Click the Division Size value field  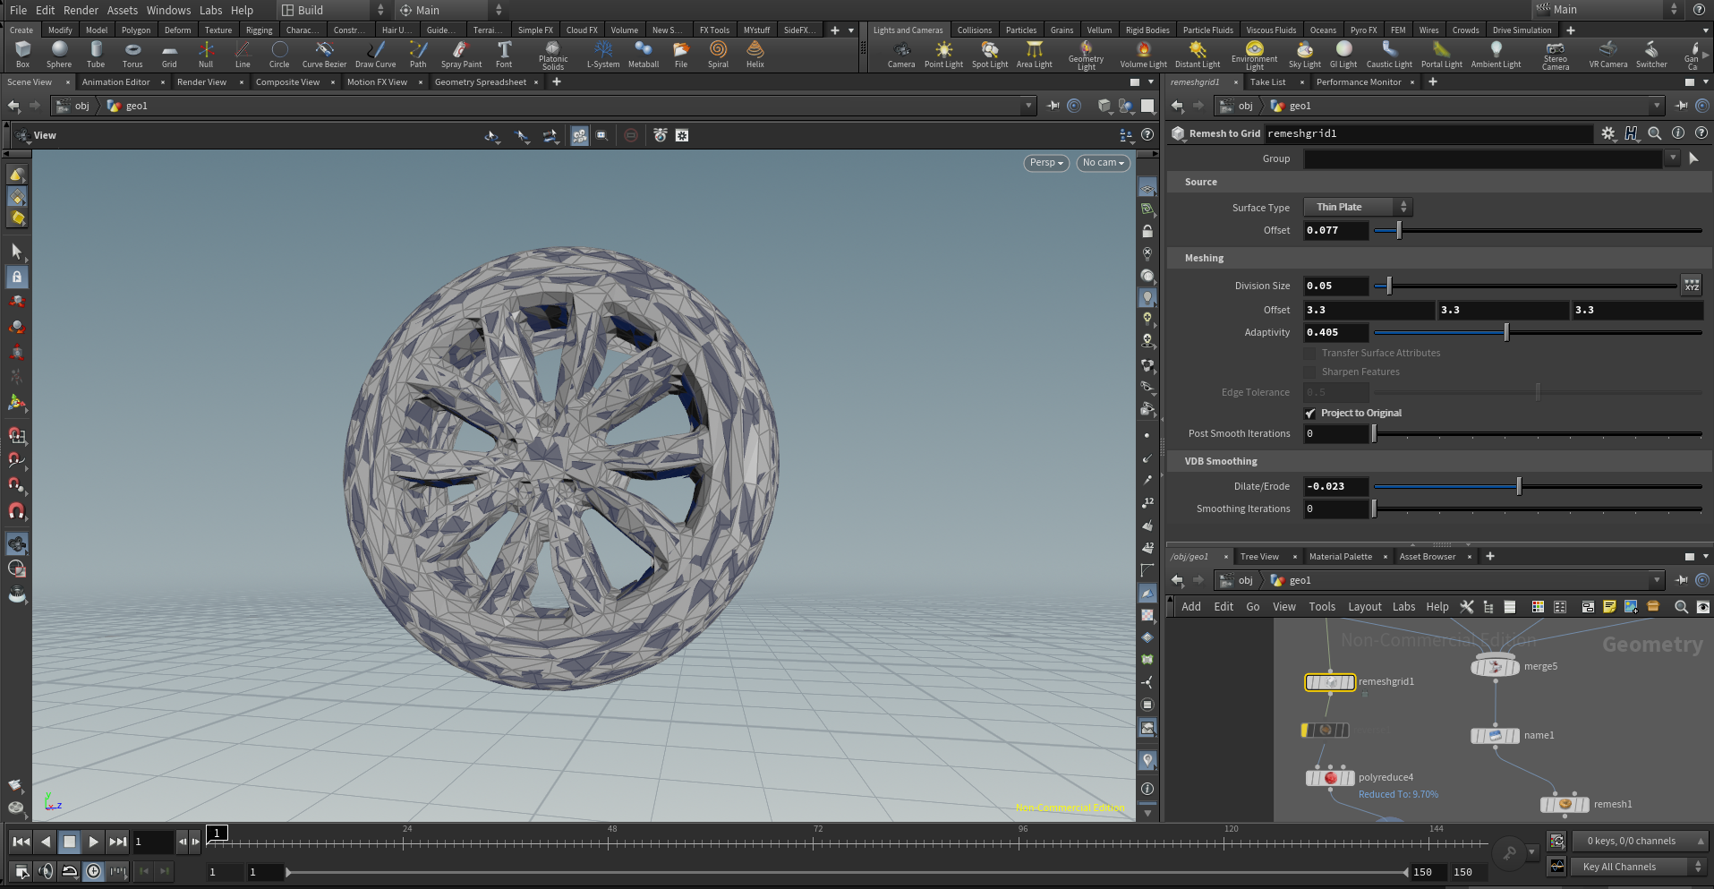(x=1335, y=286)
